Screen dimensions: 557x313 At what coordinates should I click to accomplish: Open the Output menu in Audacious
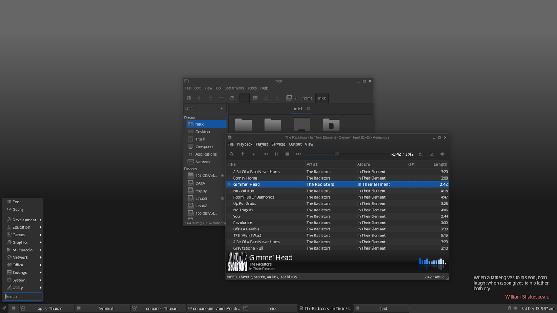pos(295,144)
